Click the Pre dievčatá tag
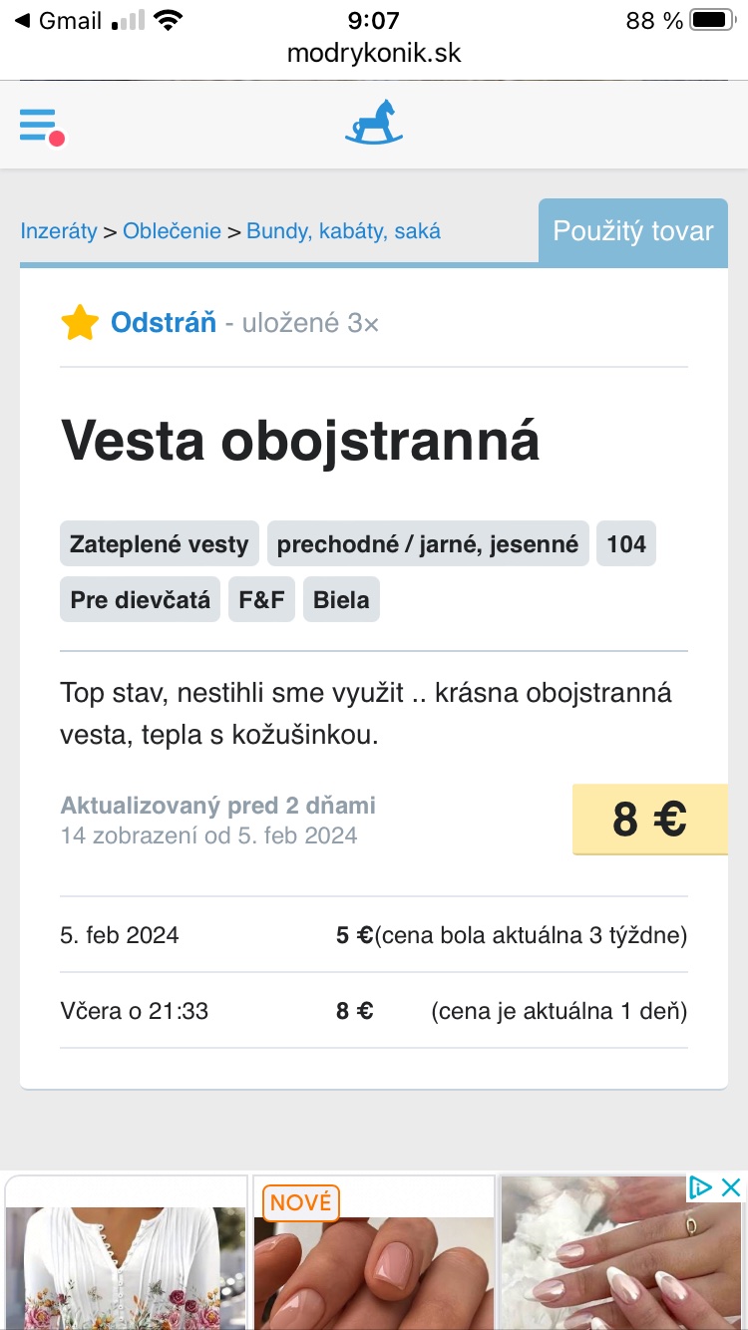The height and width of the screenshot is (1330, 748). 140,600
